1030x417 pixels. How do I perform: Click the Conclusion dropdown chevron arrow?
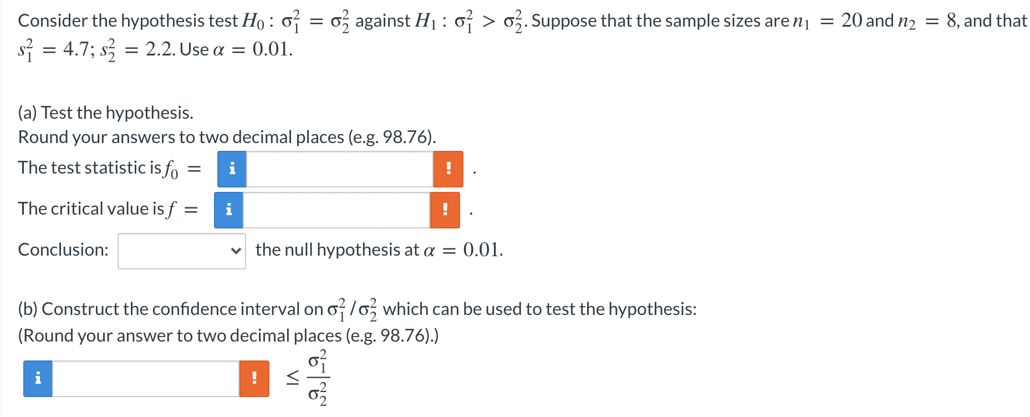tap(236, 251)
